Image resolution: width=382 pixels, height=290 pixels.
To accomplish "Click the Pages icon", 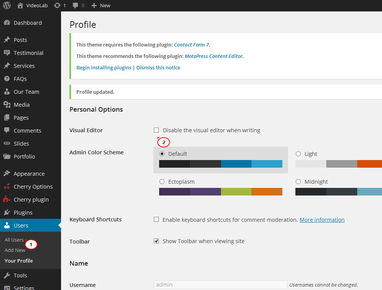I will (x=7, y=117).
